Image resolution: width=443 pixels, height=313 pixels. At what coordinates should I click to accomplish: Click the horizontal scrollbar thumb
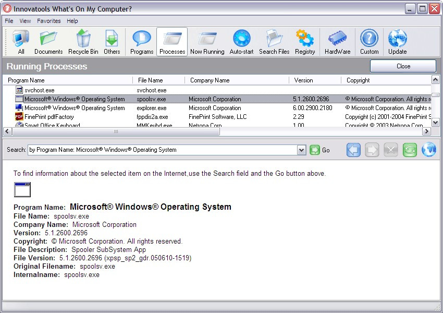(116, 131)
